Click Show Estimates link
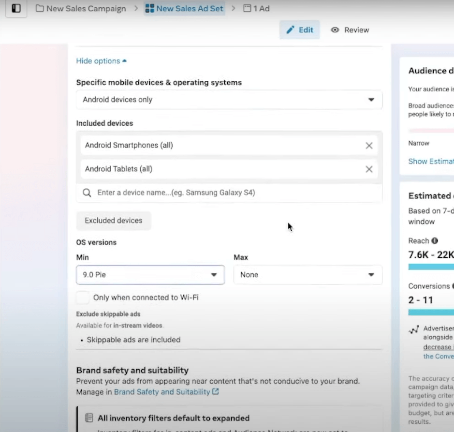 click(431, 162)
